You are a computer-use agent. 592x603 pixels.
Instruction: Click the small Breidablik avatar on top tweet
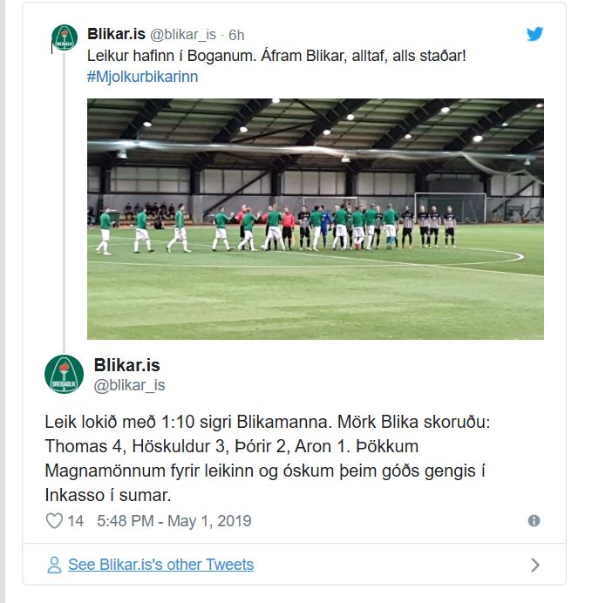point(65,37)
